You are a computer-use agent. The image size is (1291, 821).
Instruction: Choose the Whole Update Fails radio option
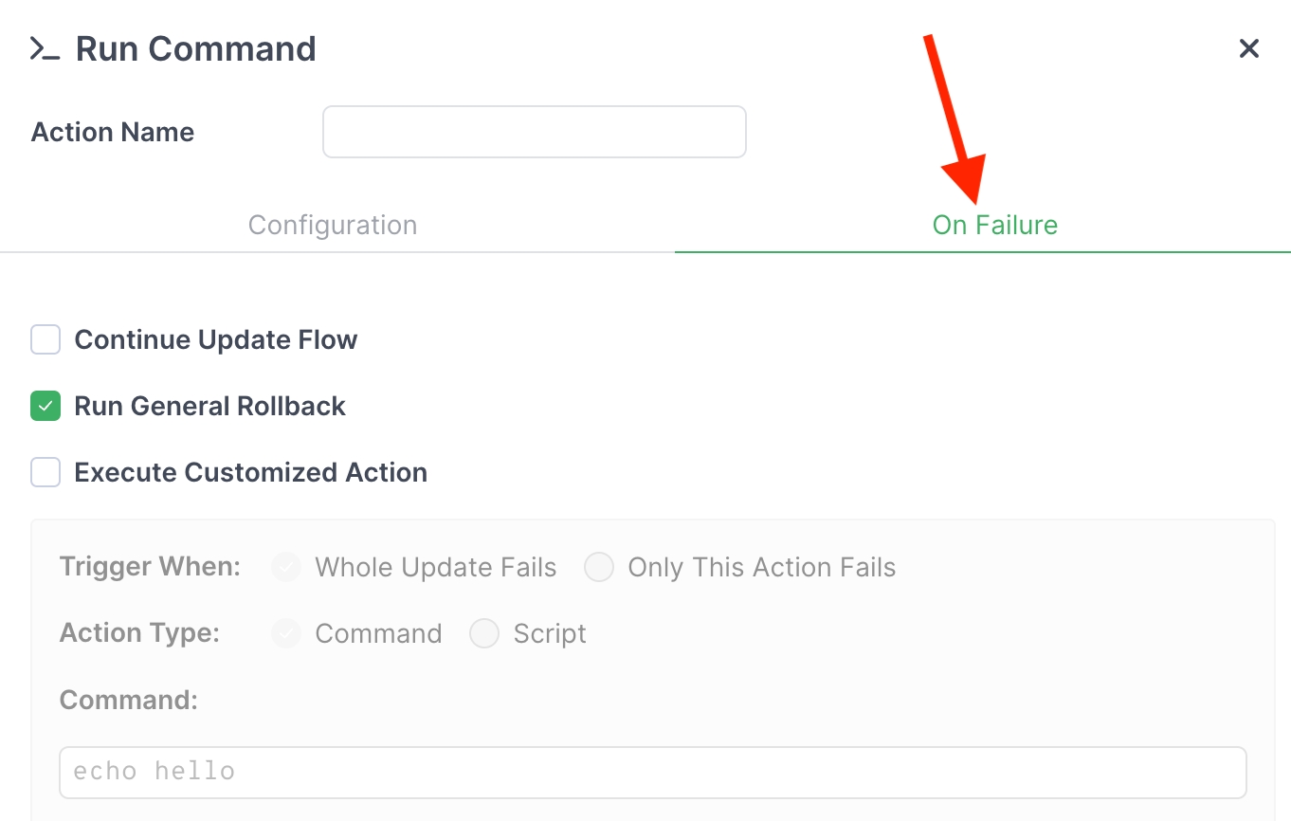click(286, 567)
